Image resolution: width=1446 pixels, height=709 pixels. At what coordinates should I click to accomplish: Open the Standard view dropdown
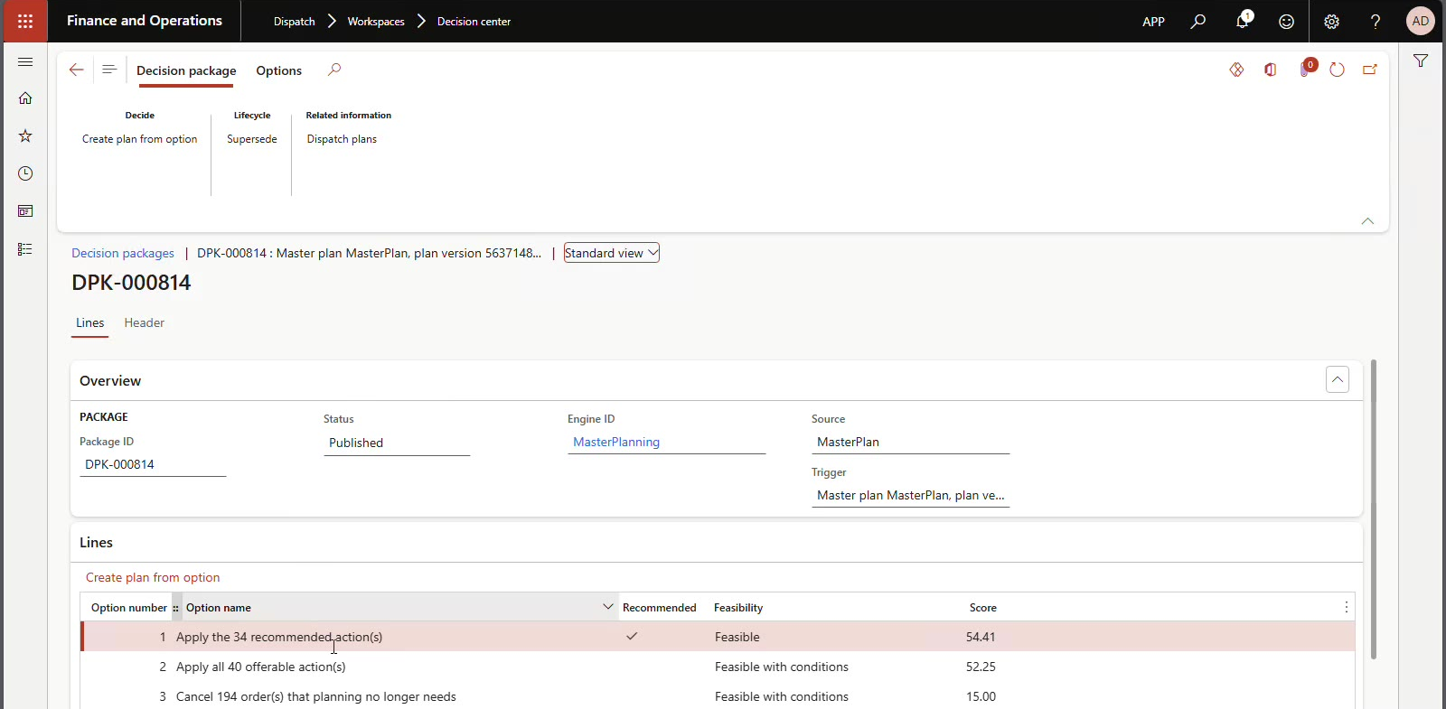612,253
